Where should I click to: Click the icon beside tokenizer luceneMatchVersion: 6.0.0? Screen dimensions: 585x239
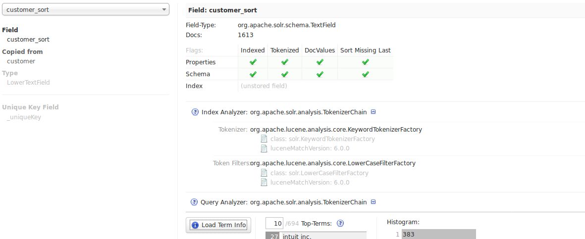click(x=264, y=148)
